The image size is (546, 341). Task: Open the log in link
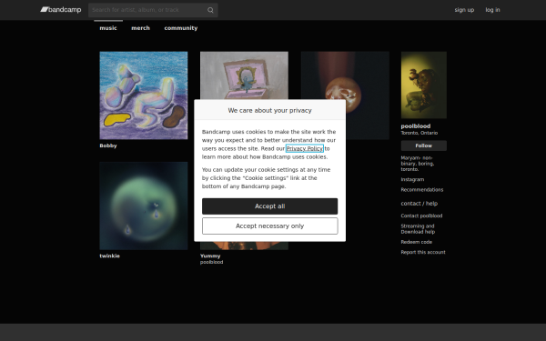click(x=492, y=10)
